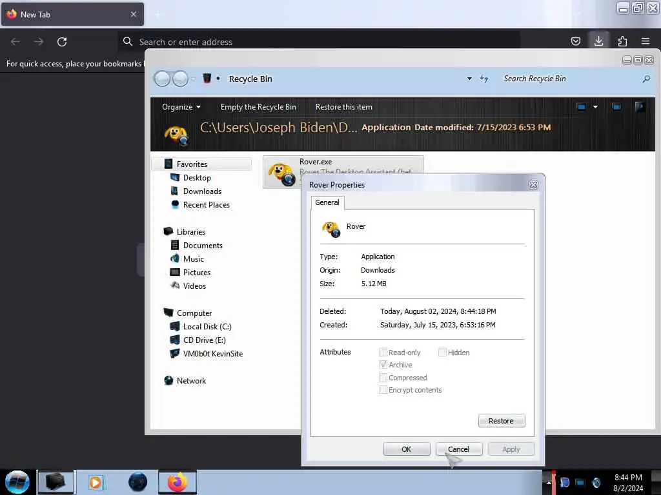Open Videos library
Viewport: 661px width, 495px height.
[x=194, y=286]
